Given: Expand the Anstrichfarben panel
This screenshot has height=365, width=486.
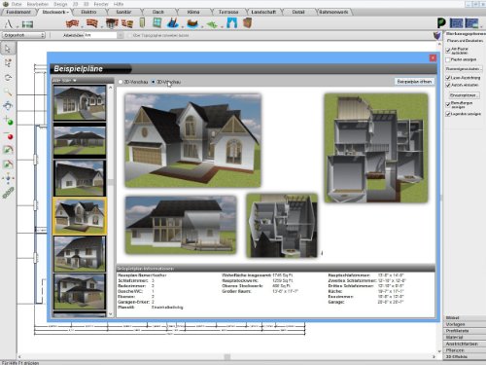Looking at the screenshot, I should (x=464, y=344).
